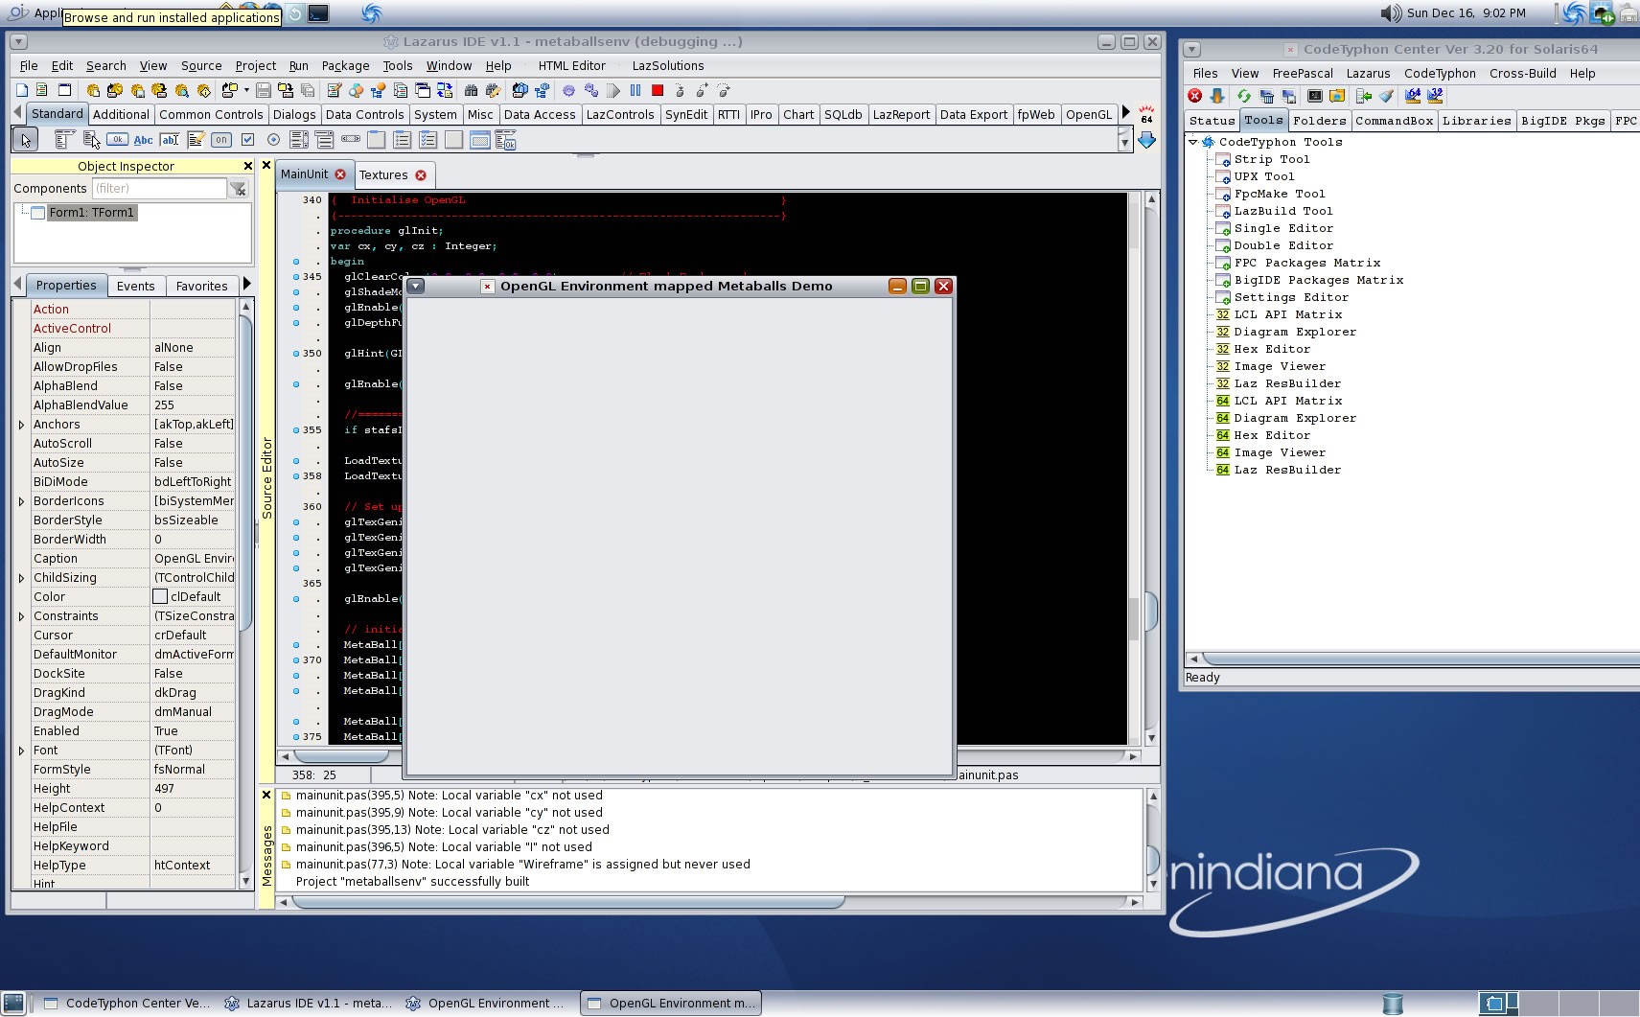Switch to 'Lazarus IDE v1.1' taskbar button
The image size is (1640, 1017).
[307, 1003]
